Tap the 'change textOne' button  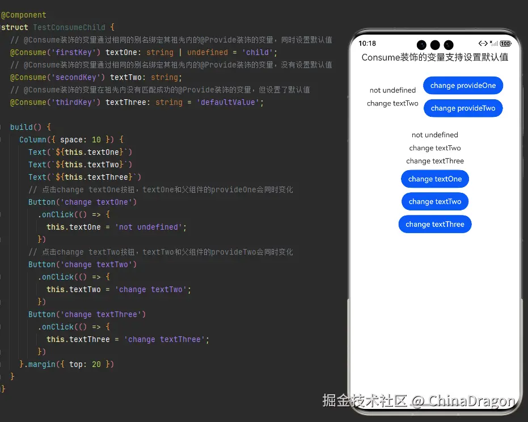435,179
